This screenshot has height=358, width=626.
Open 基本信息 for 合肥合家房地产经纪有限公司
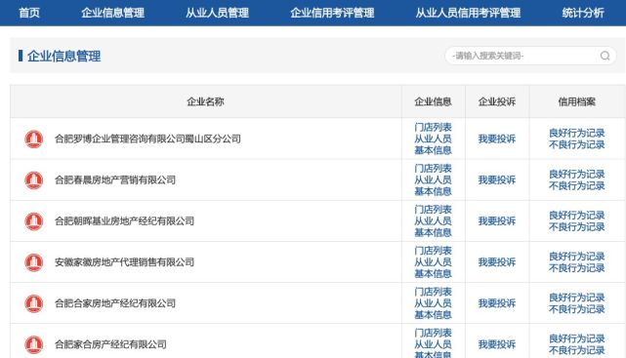click(433, 314)
